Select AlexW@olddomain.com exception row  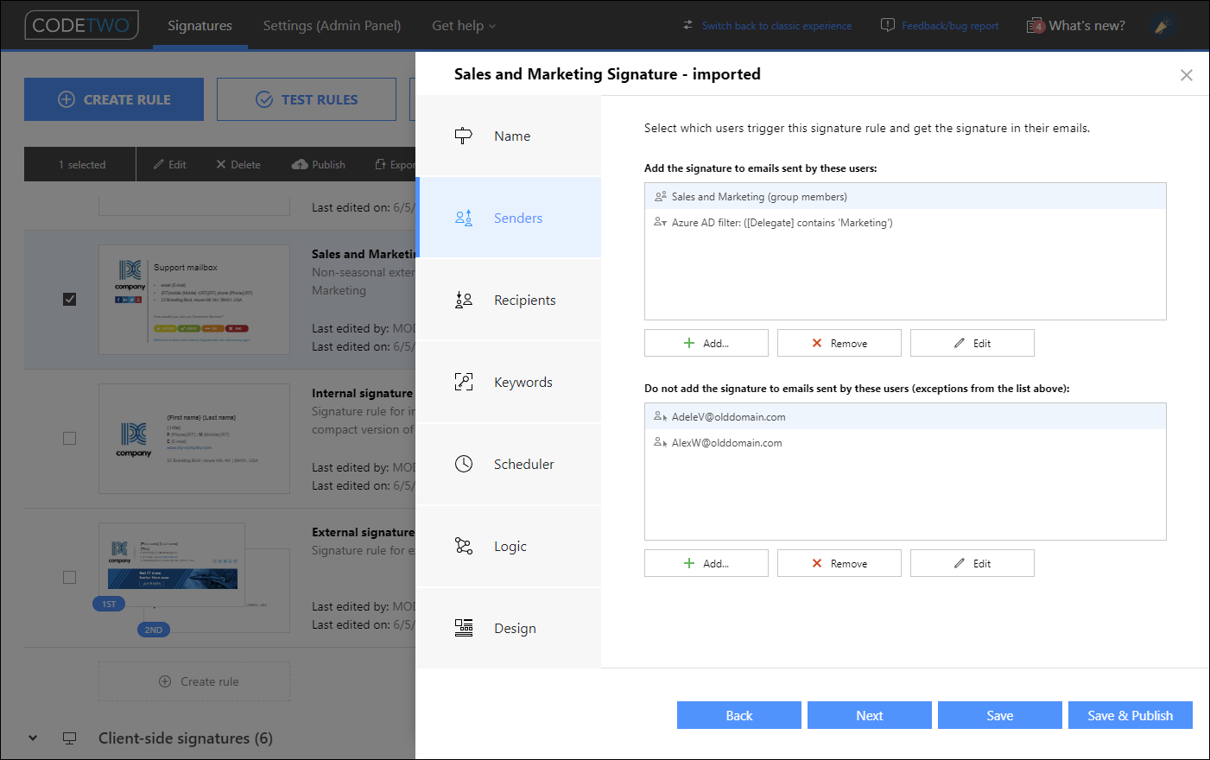pos(905,442)
